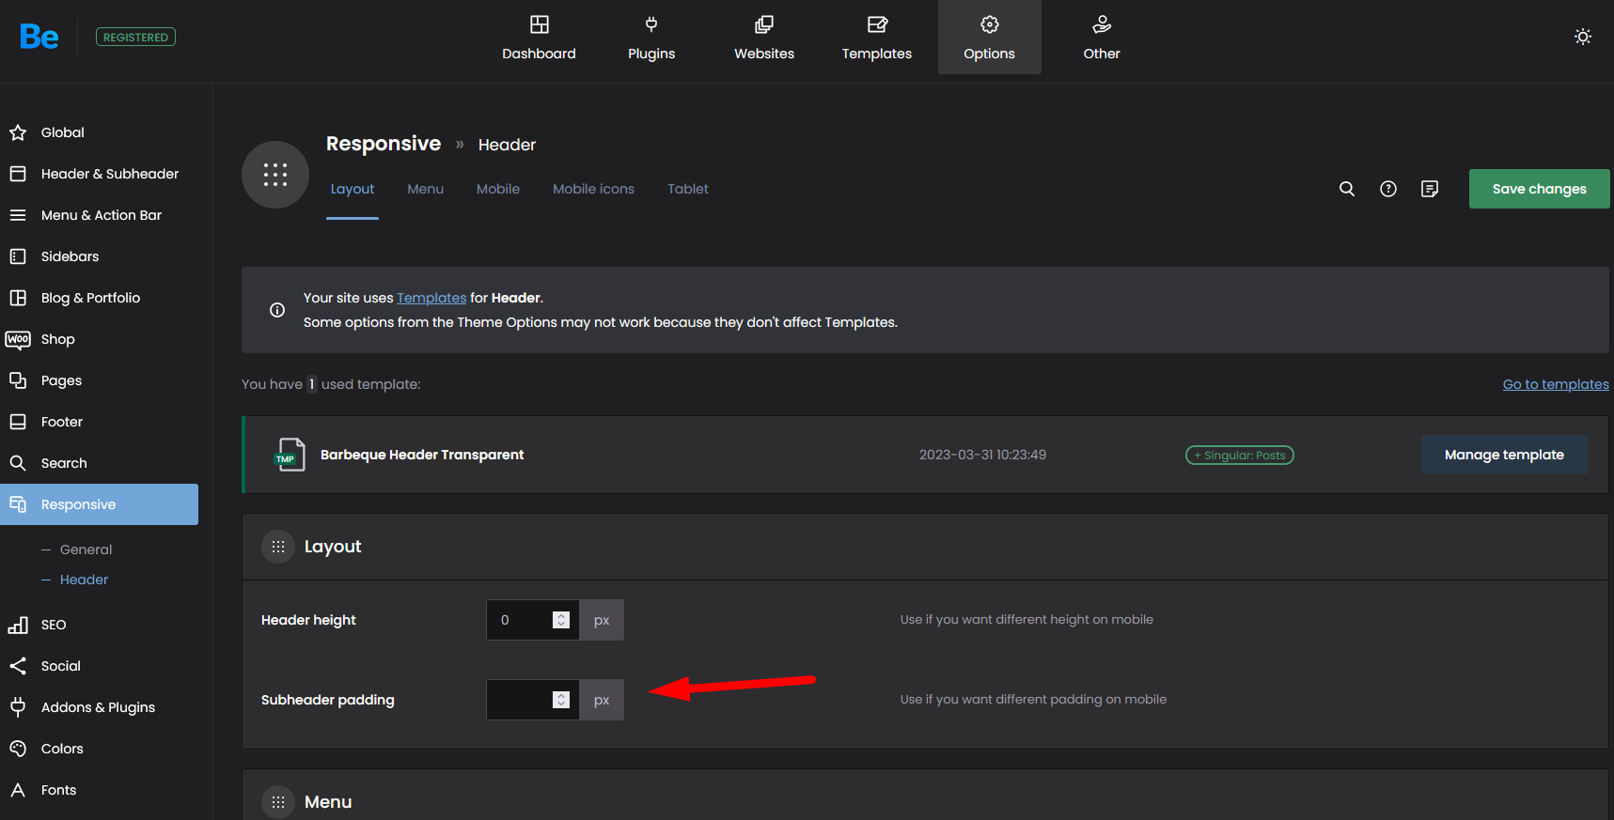
Task: Click the Woo shop icon
Action: (x=18, y=339)
